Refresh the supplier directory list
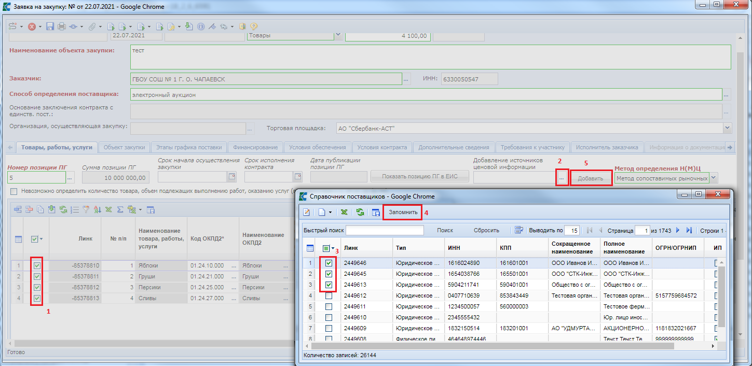The width and height of the screenshot is (752, 366). pos(359,213)
